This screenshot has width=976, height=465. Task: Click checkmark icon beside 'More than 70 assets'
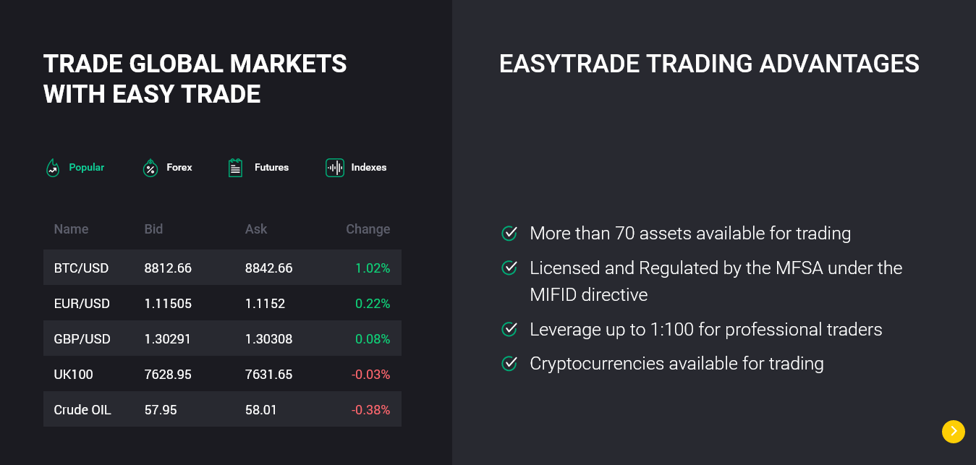509,234
